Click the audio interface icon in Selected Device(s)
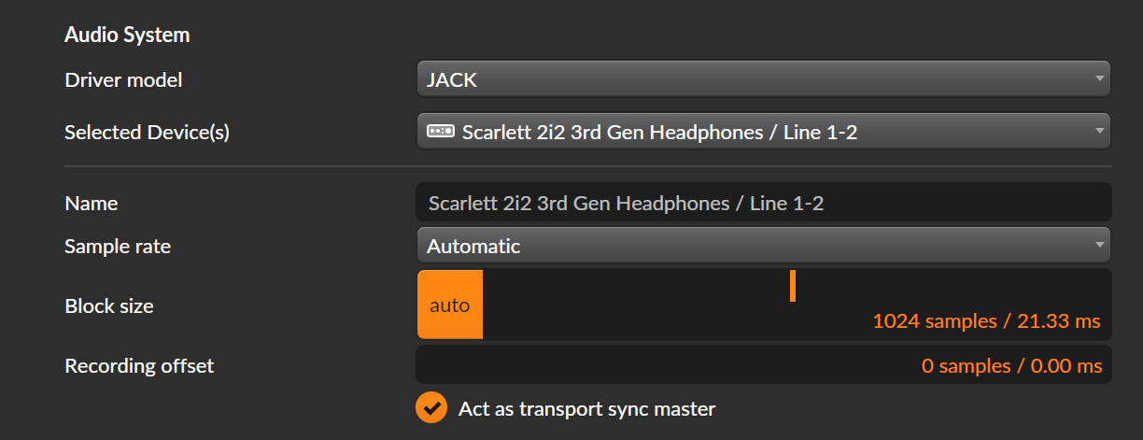This screenshot has width=1143, height=440. point(440,132)
